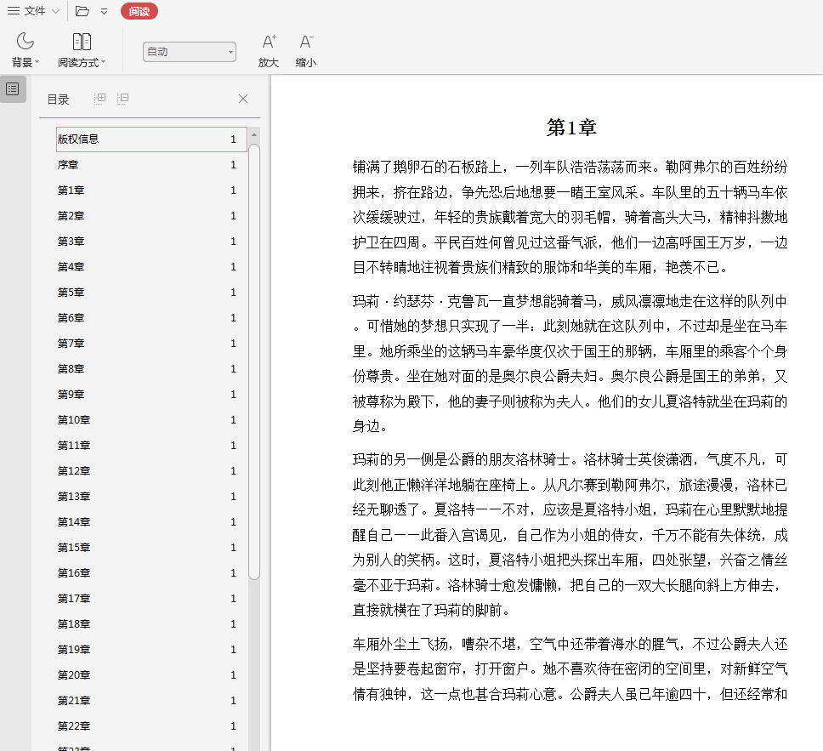This screenshot has height=751, width=823.
Task: Select 版权信息 in the contents list
Action: [151, 139]
